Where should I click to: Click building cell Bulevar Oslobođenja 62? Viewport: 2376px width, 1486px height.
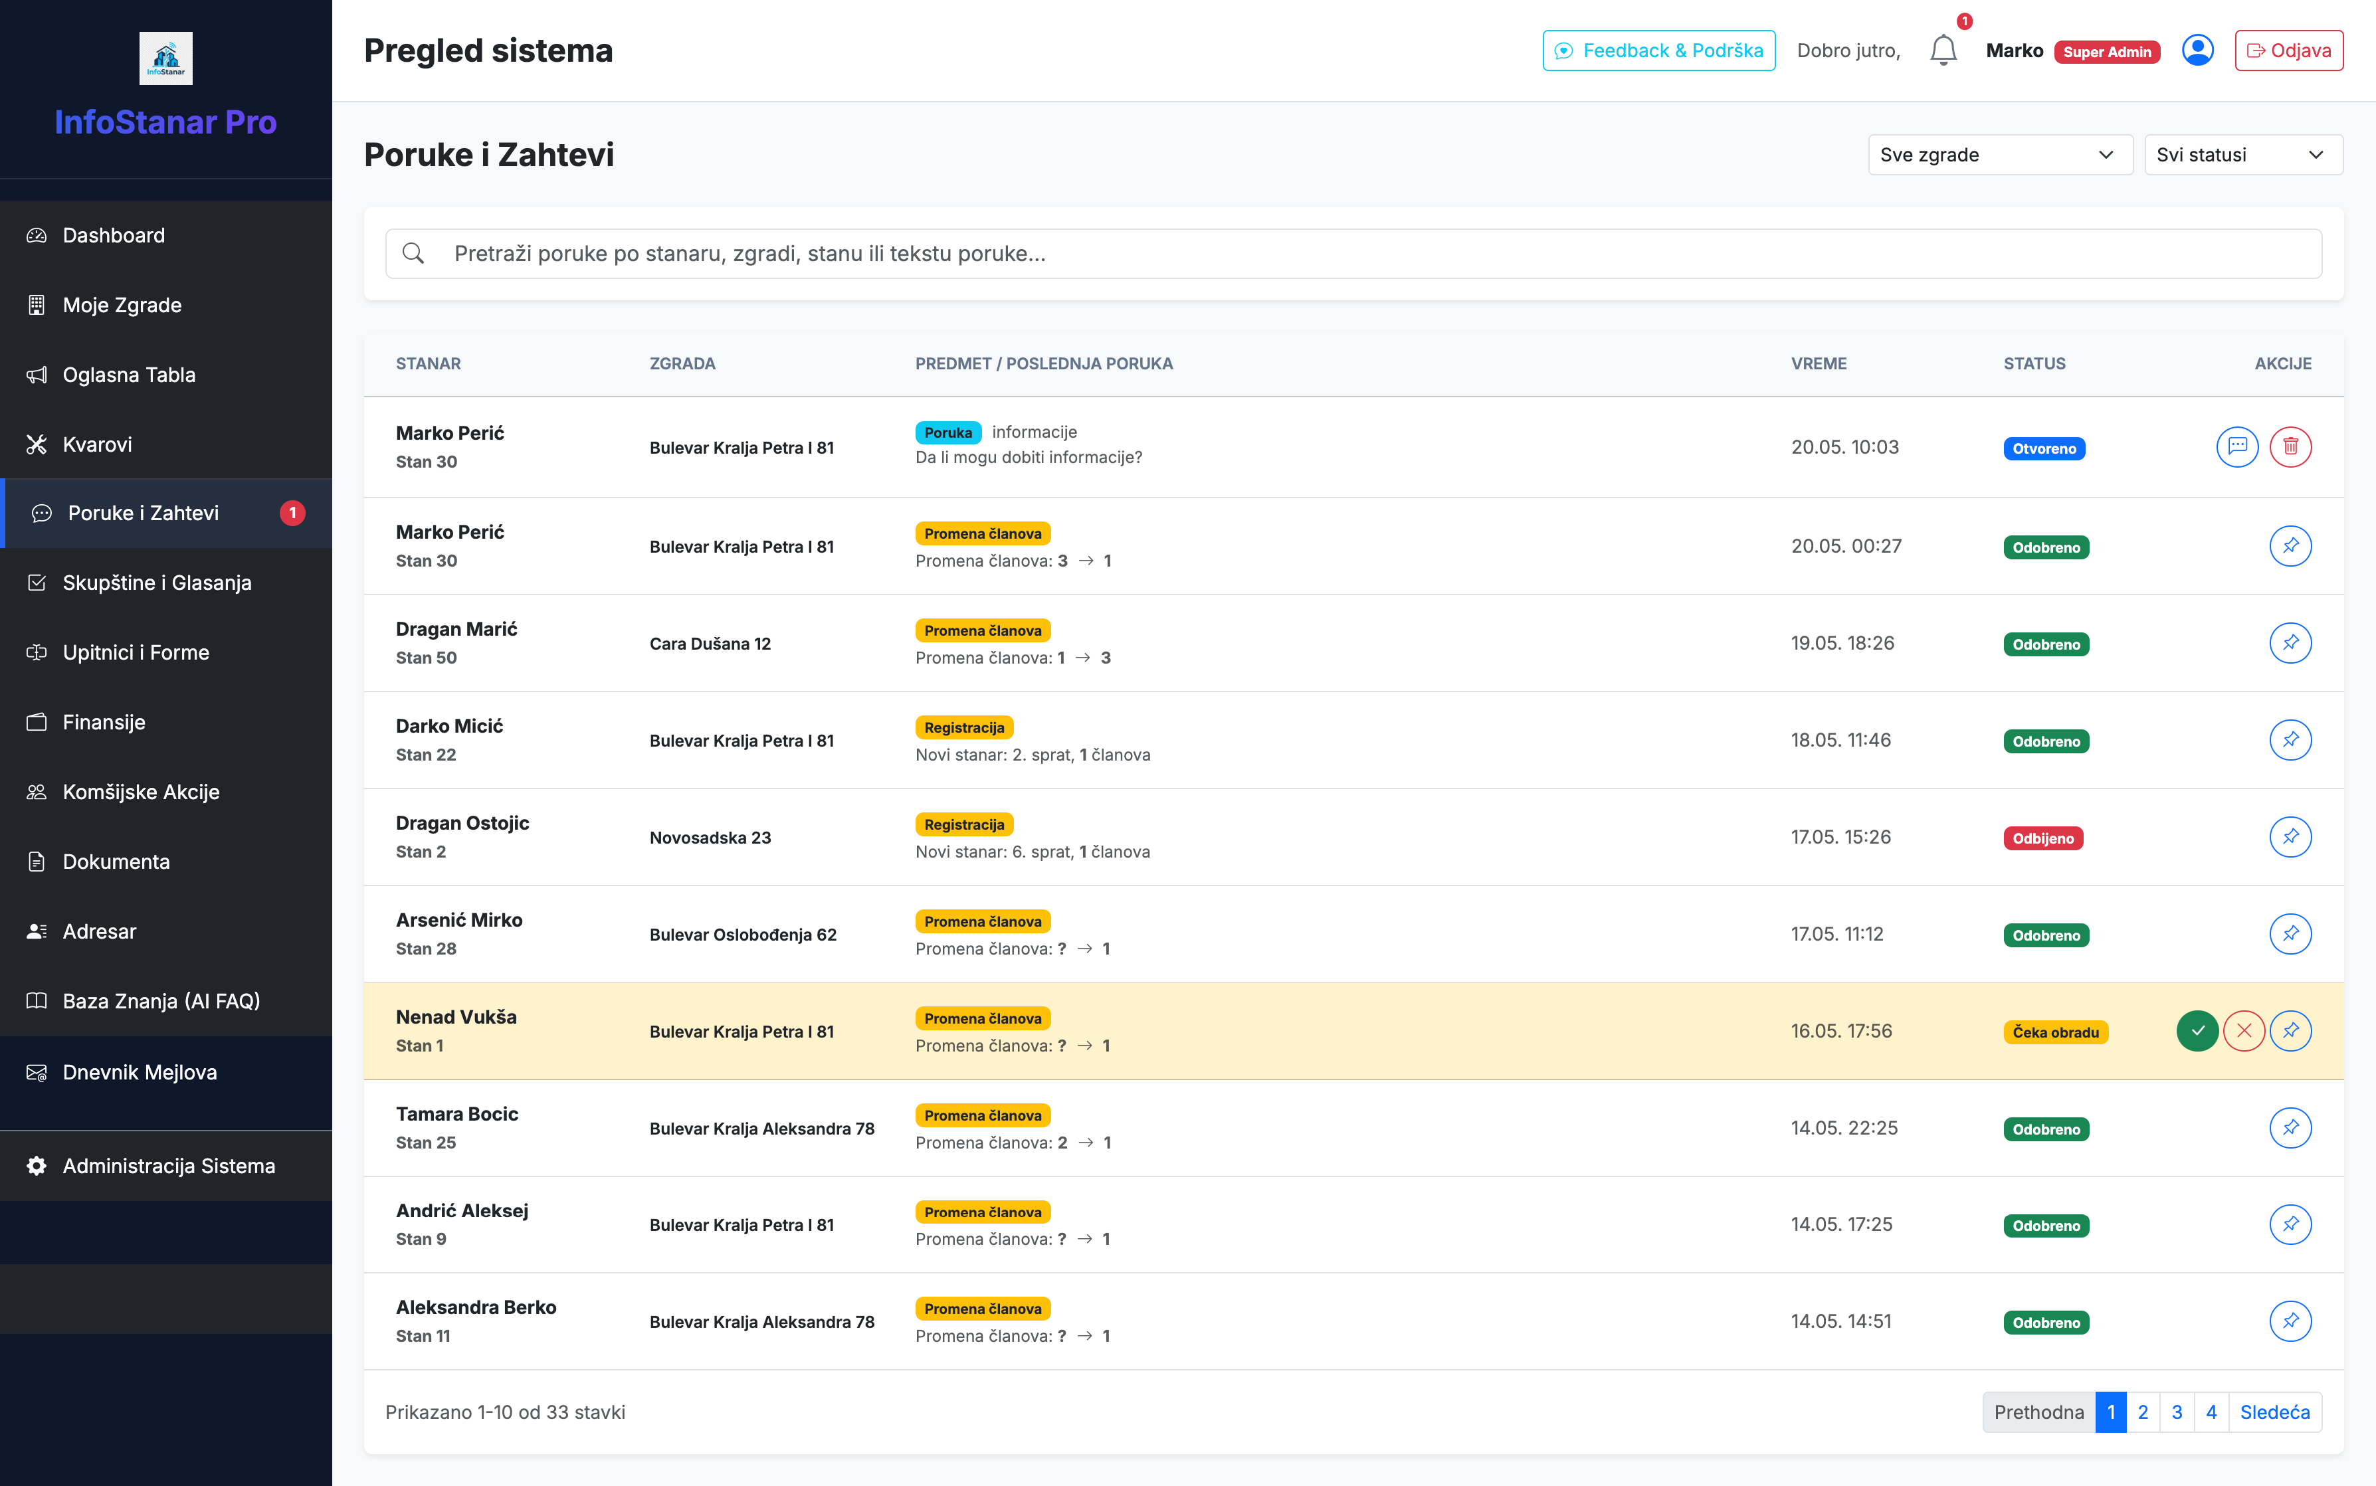point(743,935)
